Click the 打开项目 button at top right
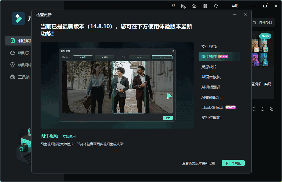 (263, 22)
